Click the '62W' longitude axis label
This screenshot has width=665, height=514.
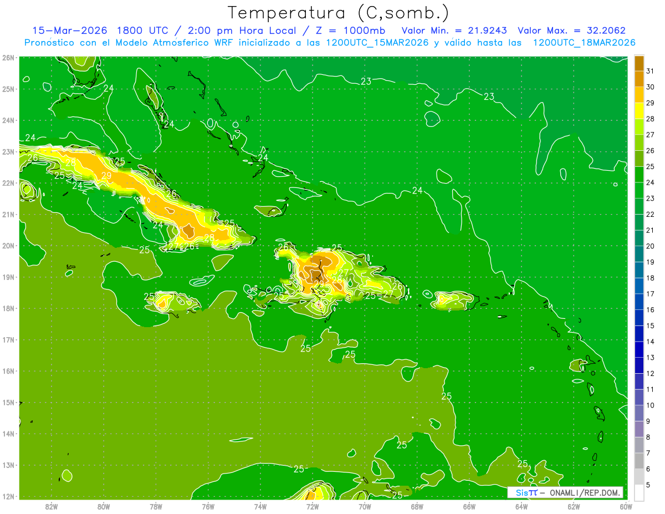pyautogui.click(x=574, y=506)
